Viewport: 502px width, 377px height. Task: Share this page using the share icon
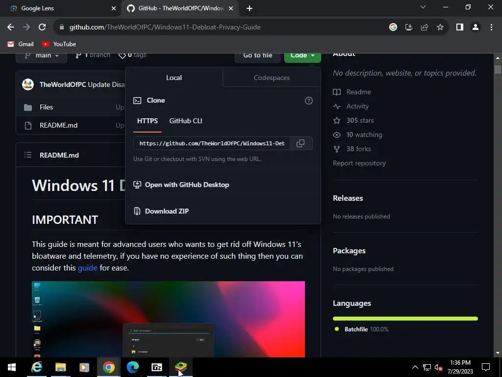(x=425, y=27)
